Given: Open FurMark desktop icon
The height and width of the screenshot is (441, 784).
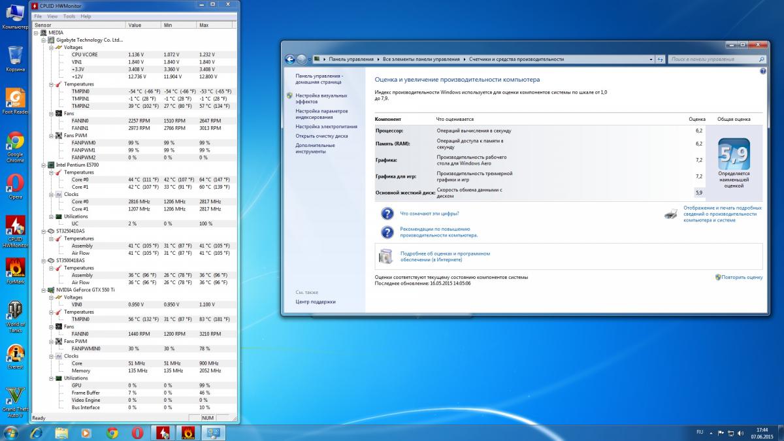Looking at the screenshot, I should 15,271.
